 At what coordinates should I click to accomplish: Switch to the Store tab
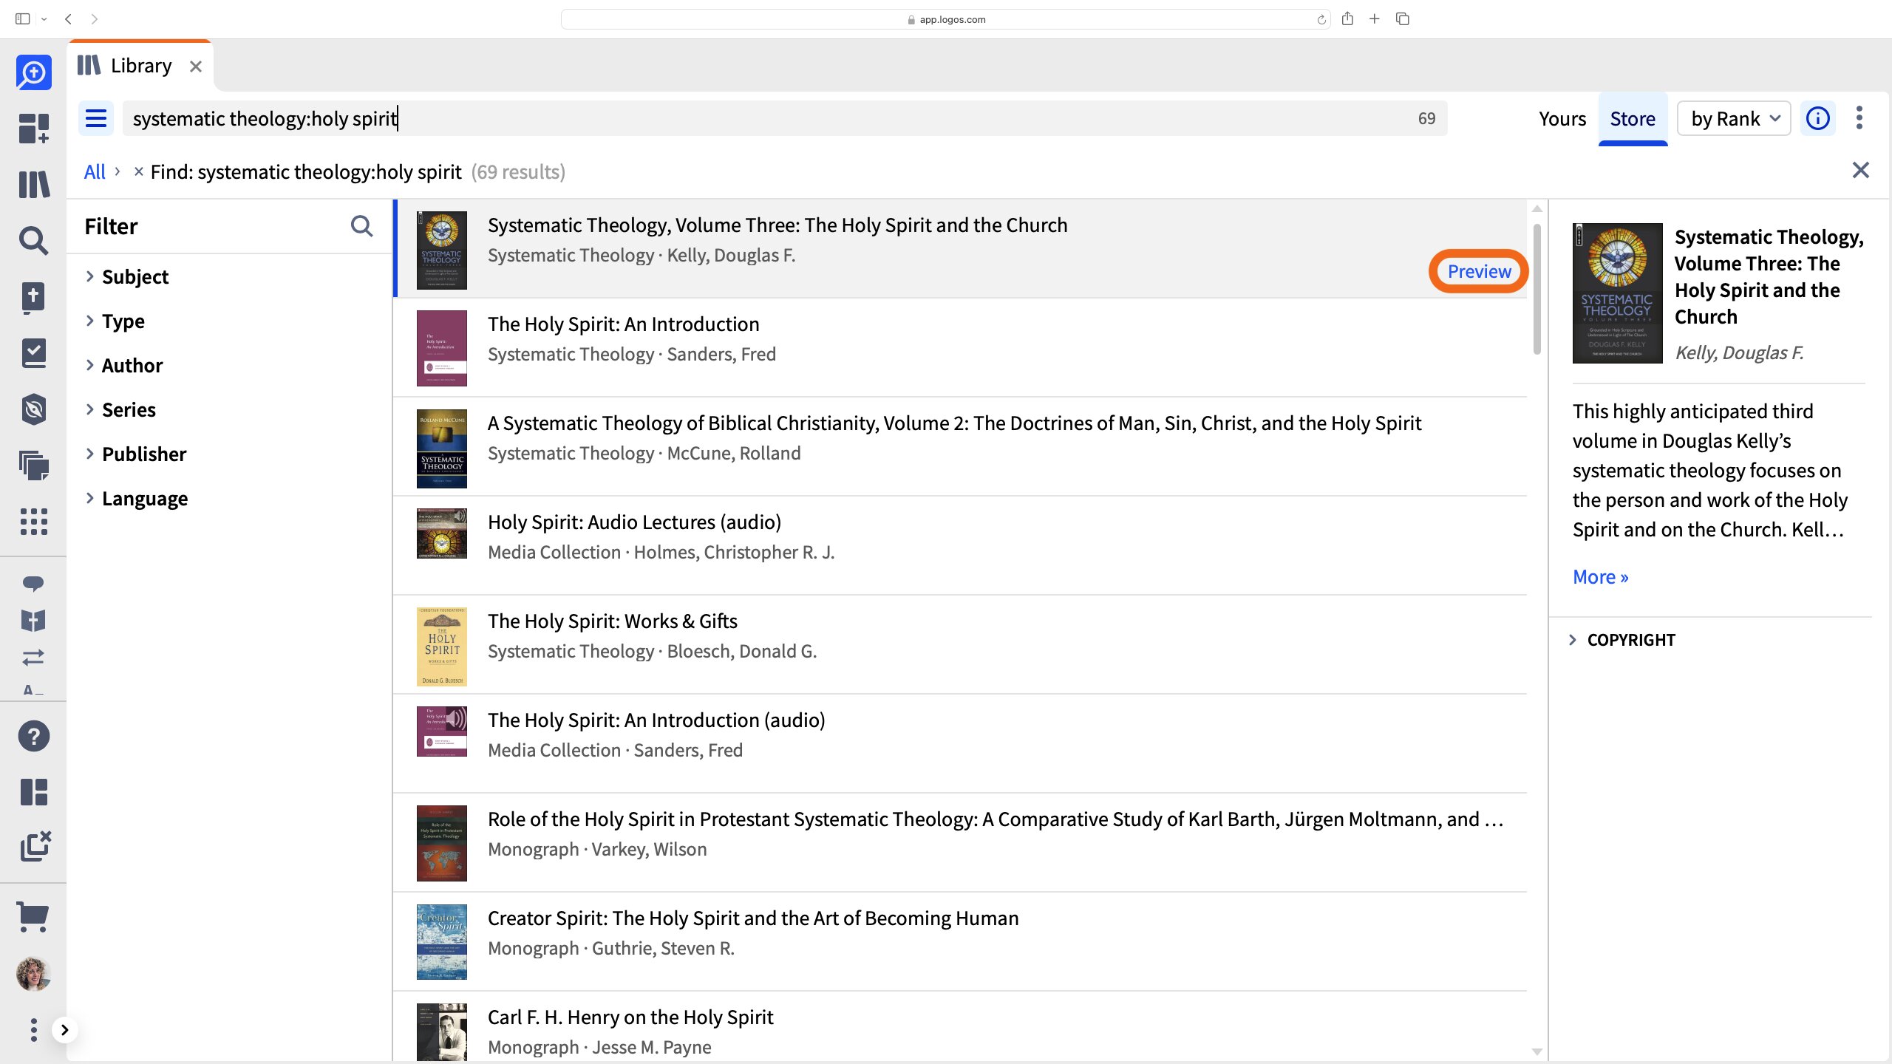(x=1633, y=118)
